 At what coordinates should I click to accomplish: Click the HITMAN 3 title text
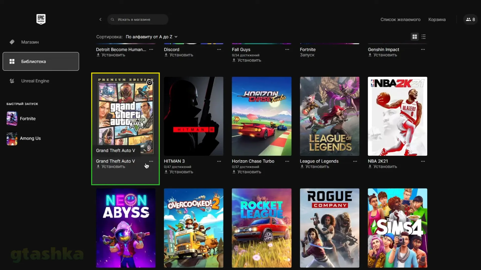[174, 161]
